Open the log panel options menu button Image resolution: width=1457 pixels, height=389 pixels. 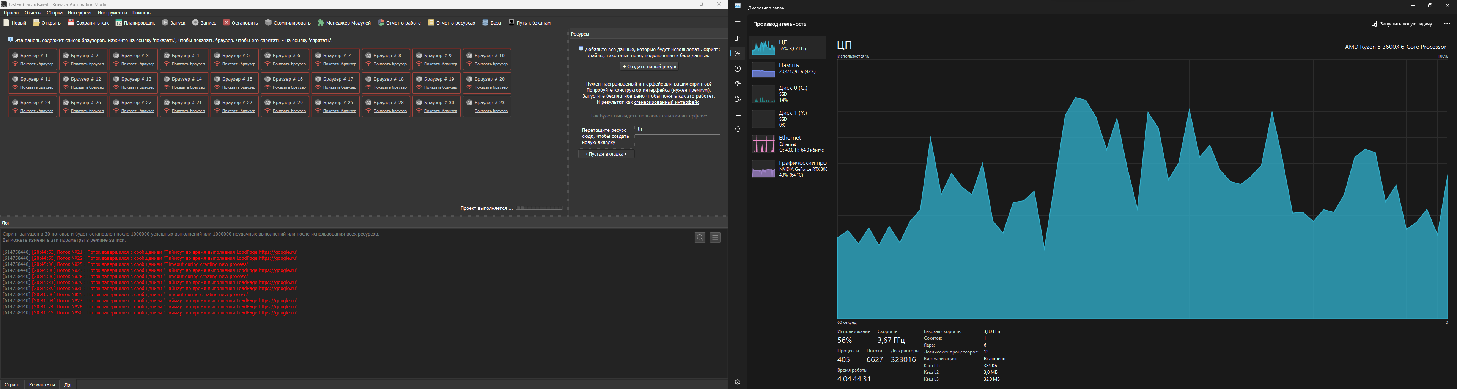click(x=715, y=238)
